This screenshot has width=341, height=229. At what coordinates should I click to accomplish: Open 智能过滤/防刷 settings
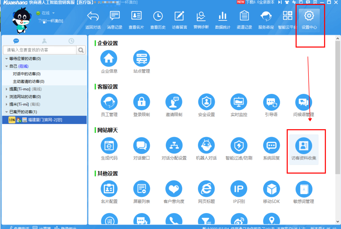239,146
